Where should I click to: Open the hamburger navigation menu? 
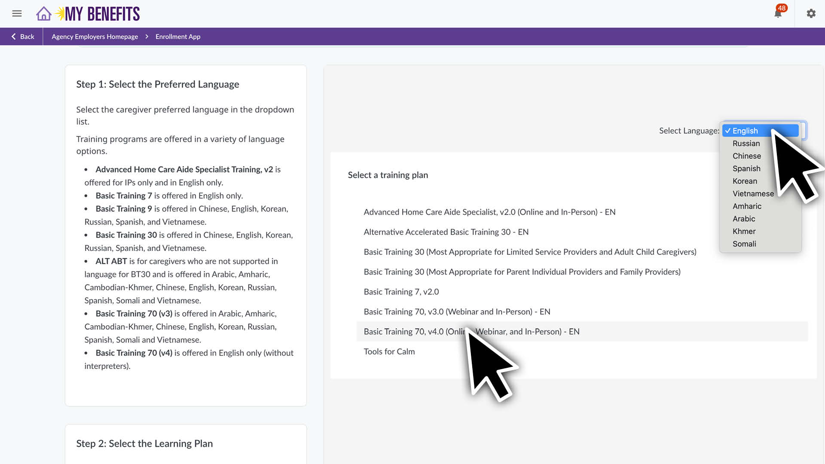(x=17, y=13)
